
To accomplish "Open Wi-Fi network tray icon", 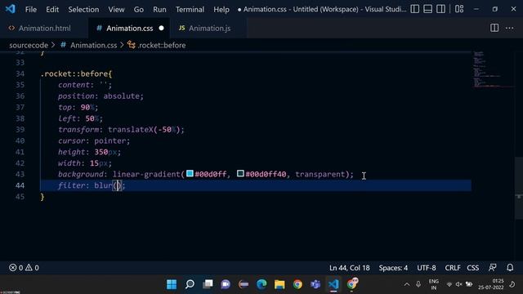I will point(449,284).
